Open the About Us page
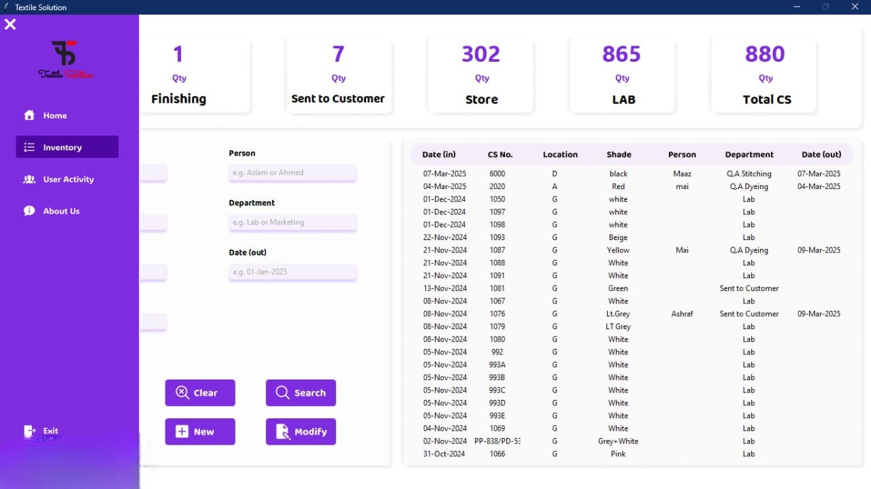Screen dimensions: 871x489 (61, 211)
